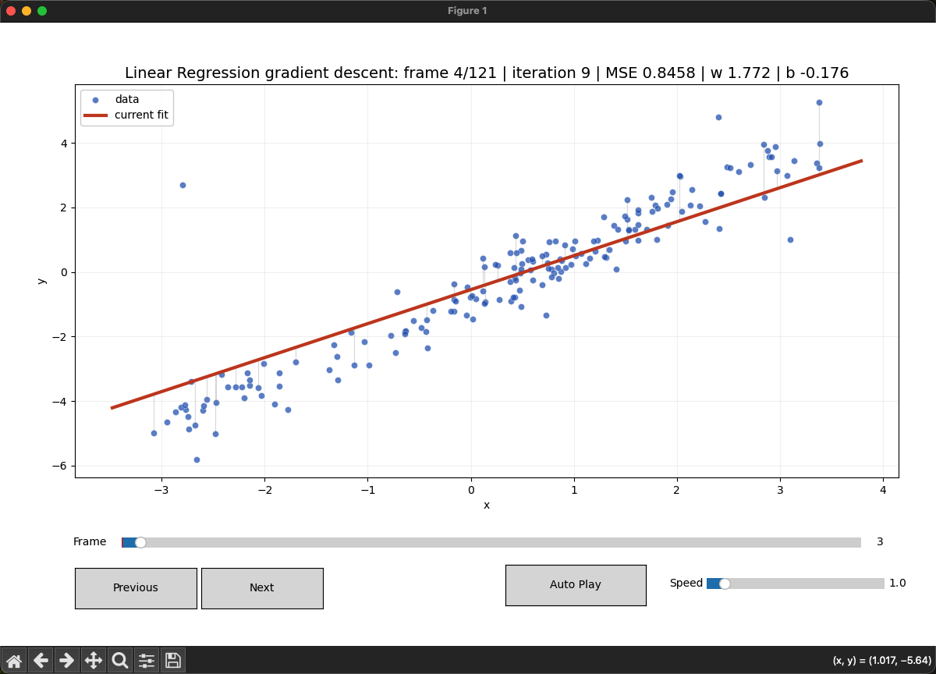
Task: Click the Speed value 1.0 text
Action: (898, 584)
